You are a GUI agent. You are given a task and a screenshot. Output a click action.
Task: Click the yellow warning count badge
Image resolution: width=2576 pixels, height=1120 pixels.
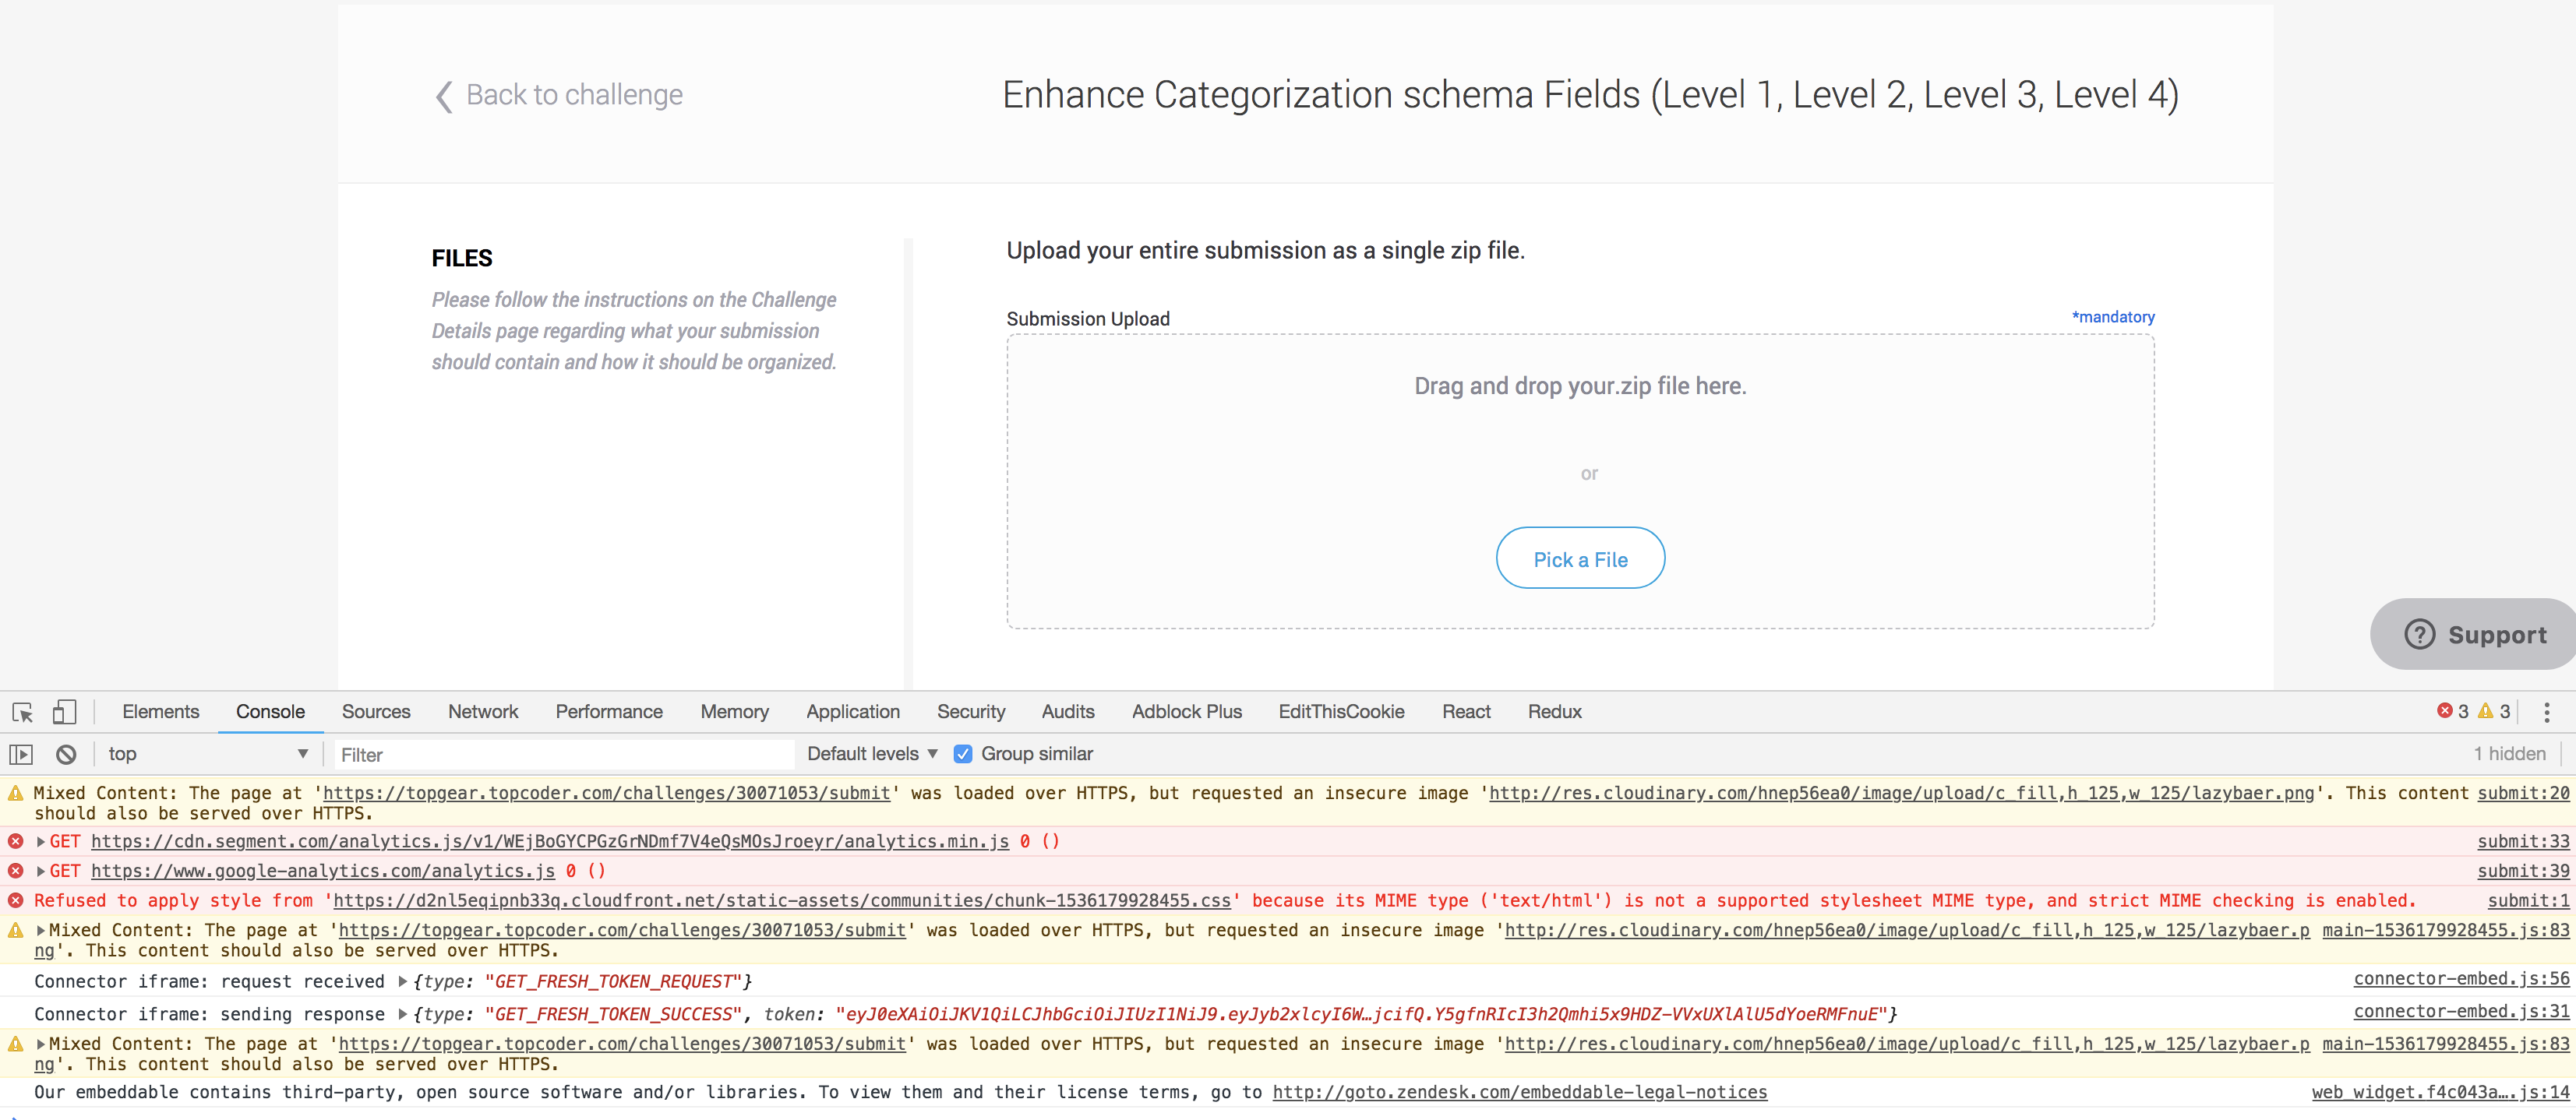2495,711
